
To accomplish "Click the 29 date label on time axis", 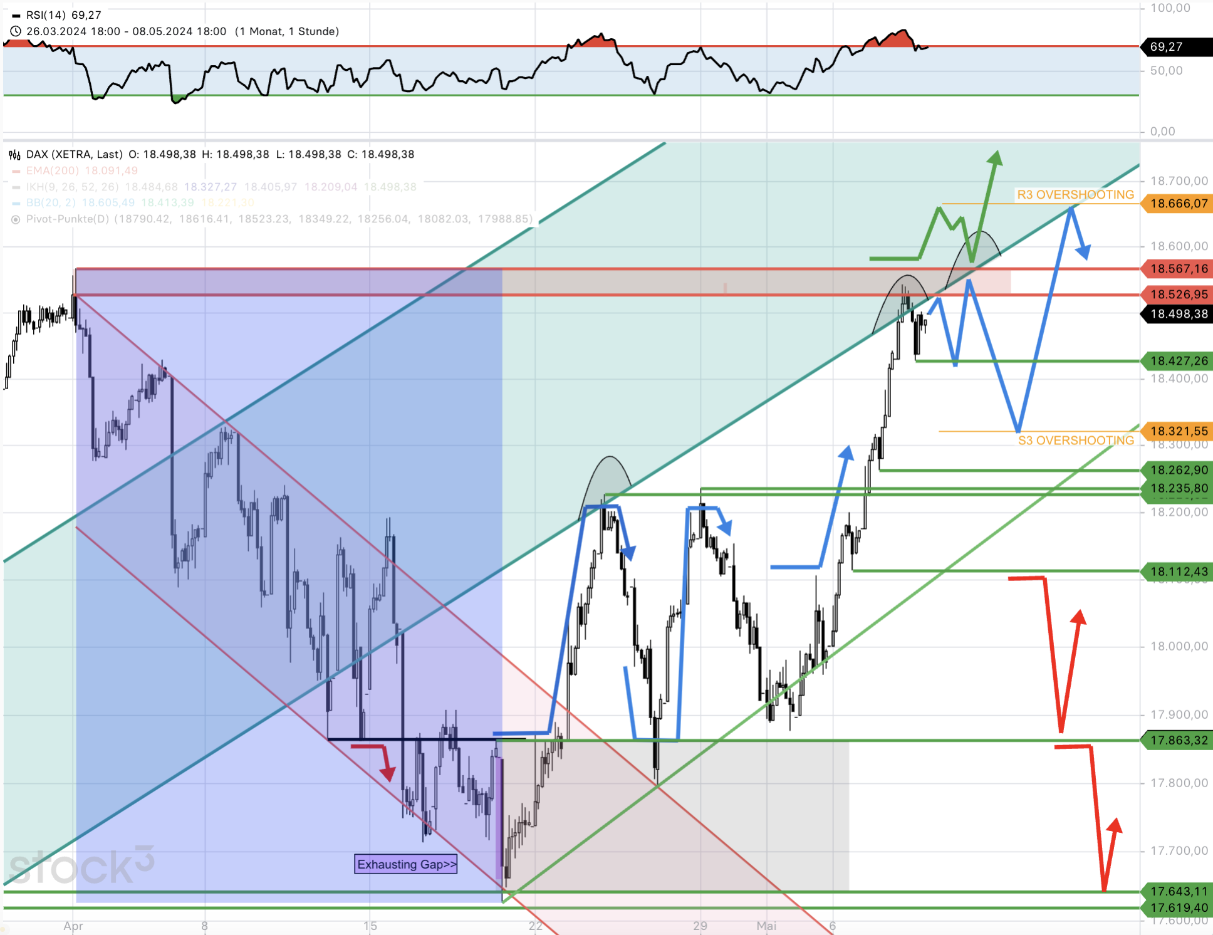I will tap(700, 926).
